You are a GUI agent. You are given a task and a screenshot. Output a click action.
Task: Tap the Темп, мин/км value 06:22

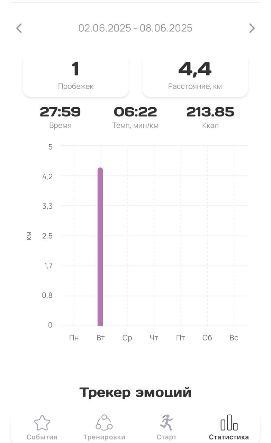tap(135, 112)
